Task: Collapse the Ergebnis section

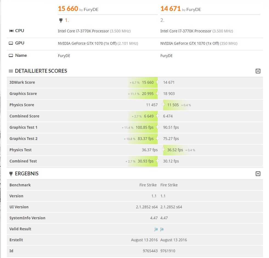Action: pos(258,174)
